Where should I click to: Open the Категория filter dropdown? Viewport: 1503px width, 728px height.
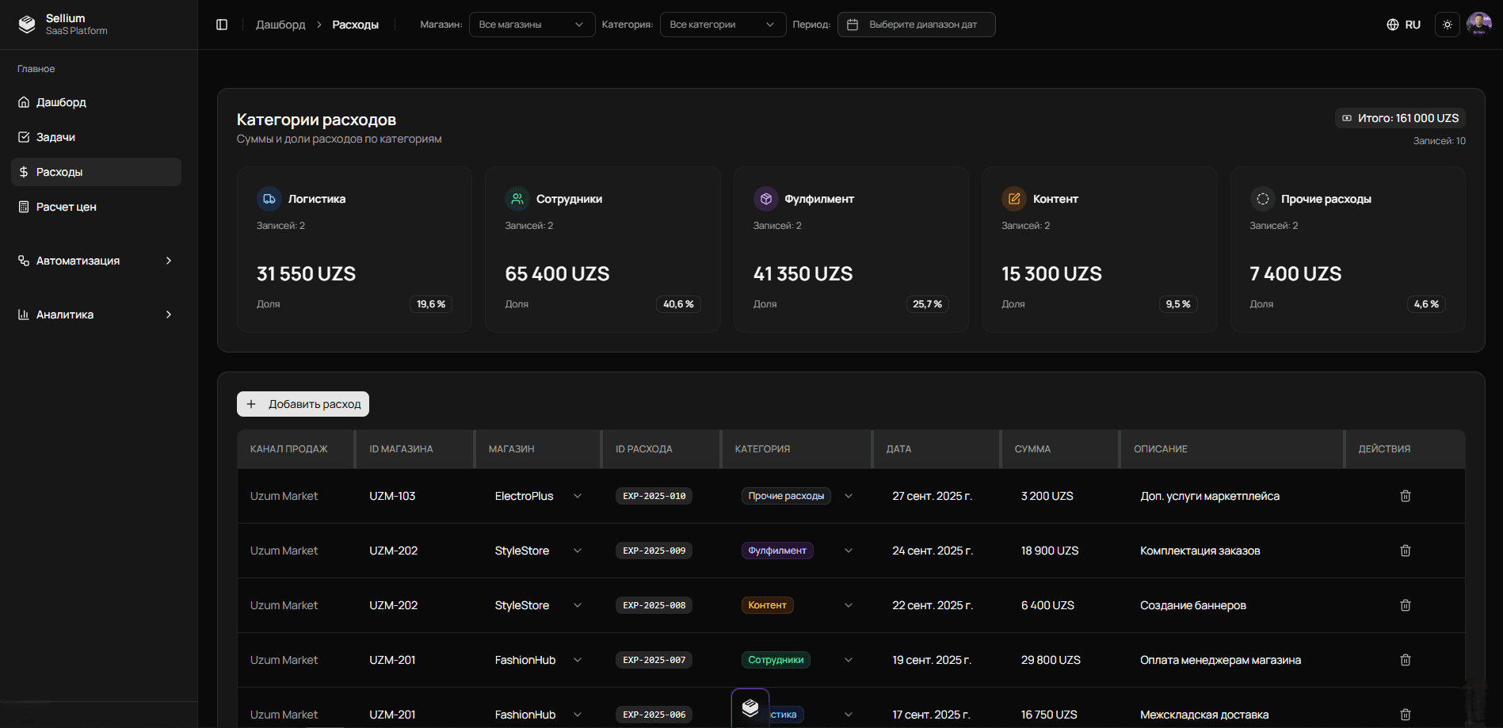tap(722, 25)
